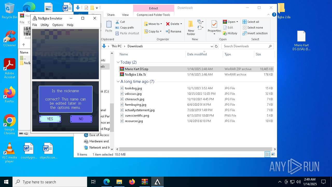The width and height of the screenshot is (332, 187).
Task: Open Adobe Acrobat desktop icon
Action: [10, 69]
